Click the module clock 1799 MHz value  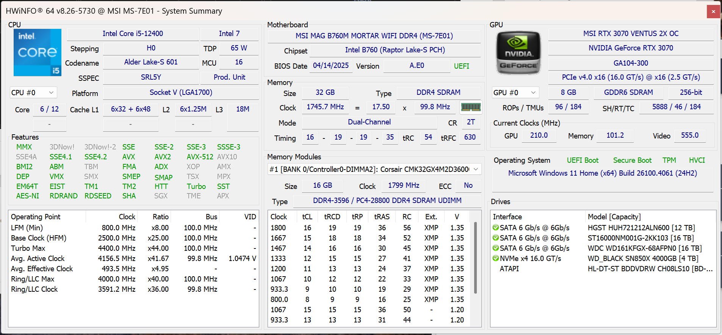click(404, 186)
